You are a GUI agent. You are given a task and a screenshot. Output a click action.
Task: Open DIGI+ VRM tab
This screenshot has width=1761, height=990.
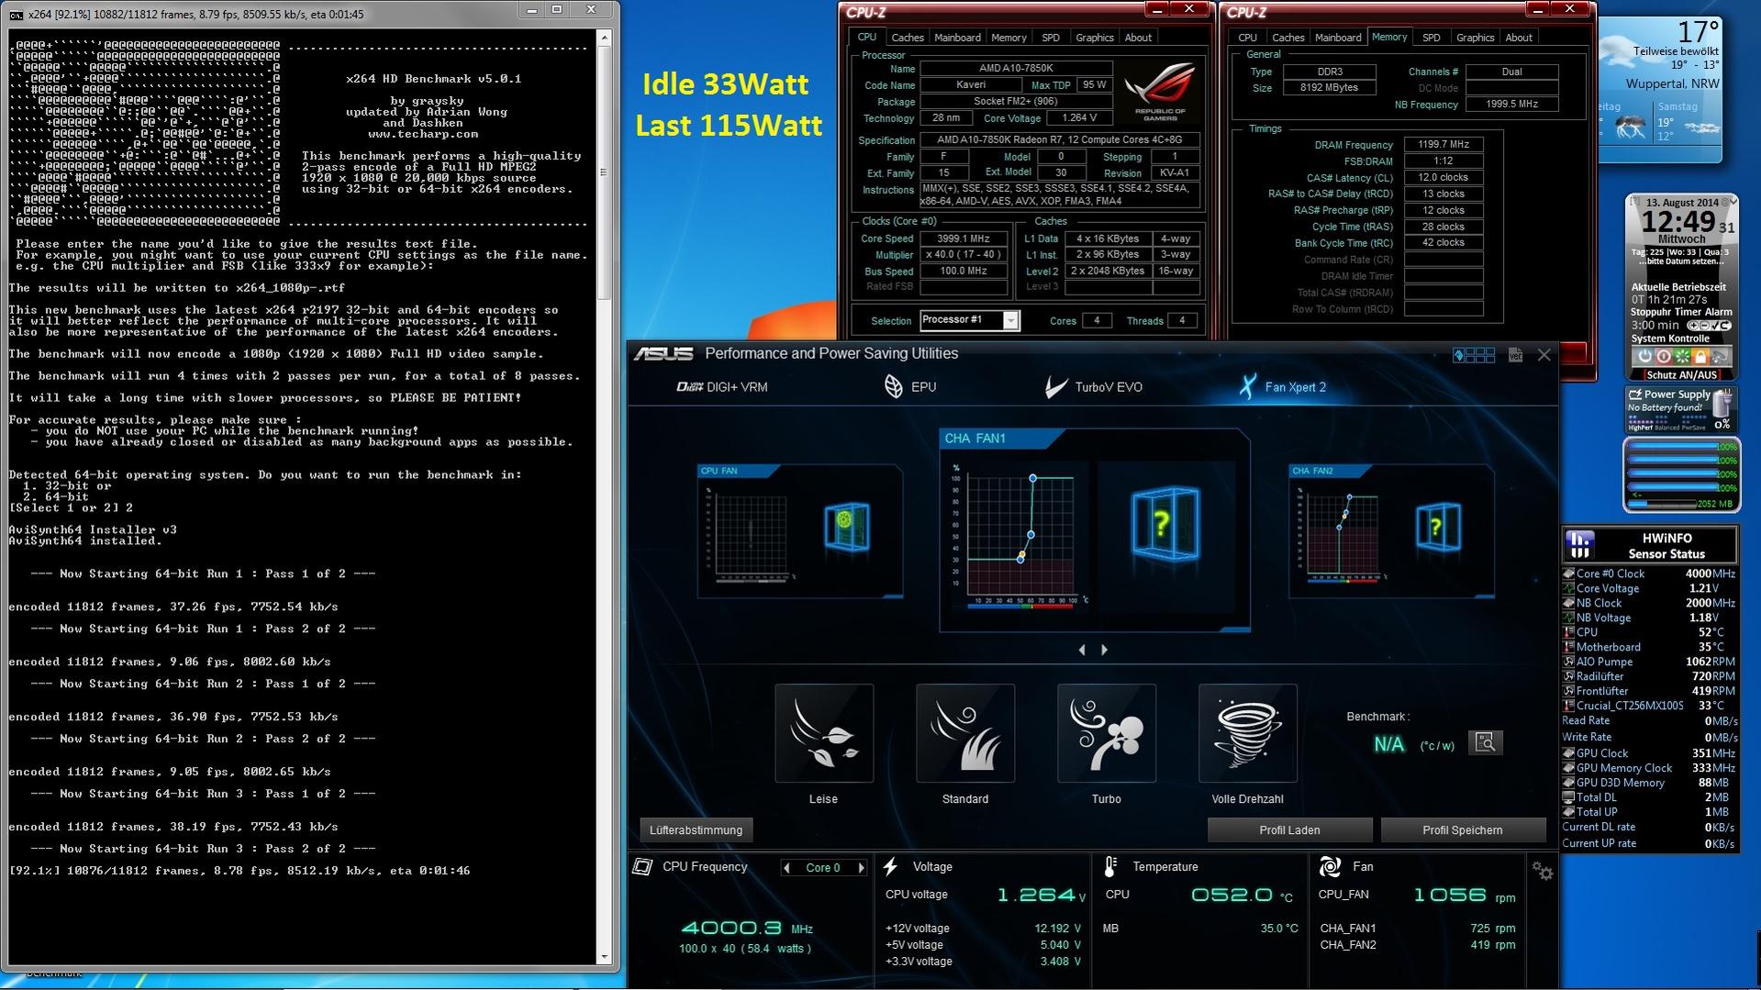click(x=721, y=386)
